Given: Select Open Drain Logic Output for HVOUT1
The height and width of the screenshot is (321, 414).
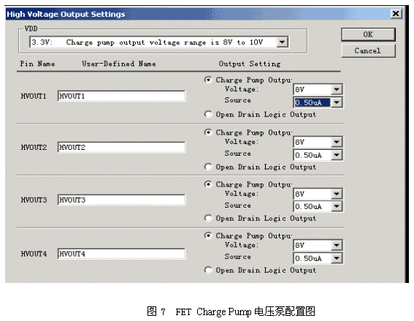Looking at the screenshot, I should point(208,114).
